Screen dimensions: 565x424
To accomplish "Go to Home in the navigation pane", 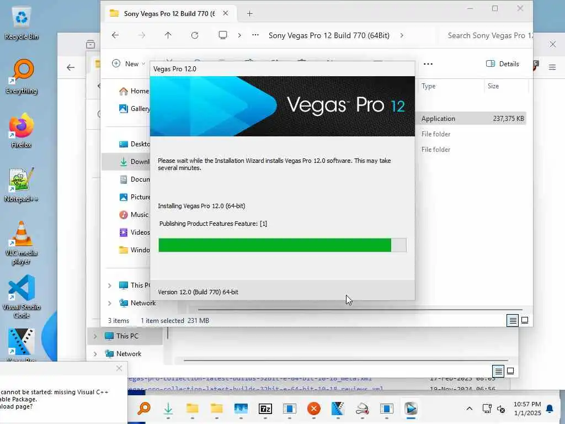I will [134, 91].
